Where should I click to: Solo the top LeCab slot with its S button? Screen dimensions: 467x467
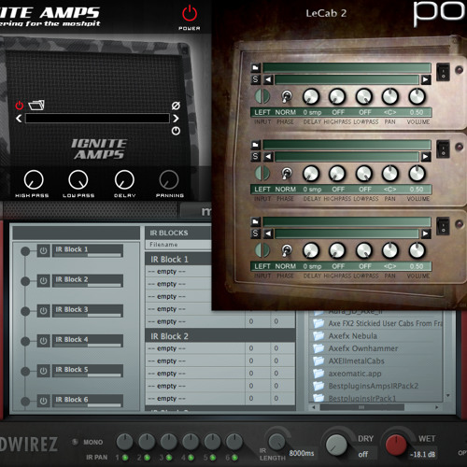point(256,79)
